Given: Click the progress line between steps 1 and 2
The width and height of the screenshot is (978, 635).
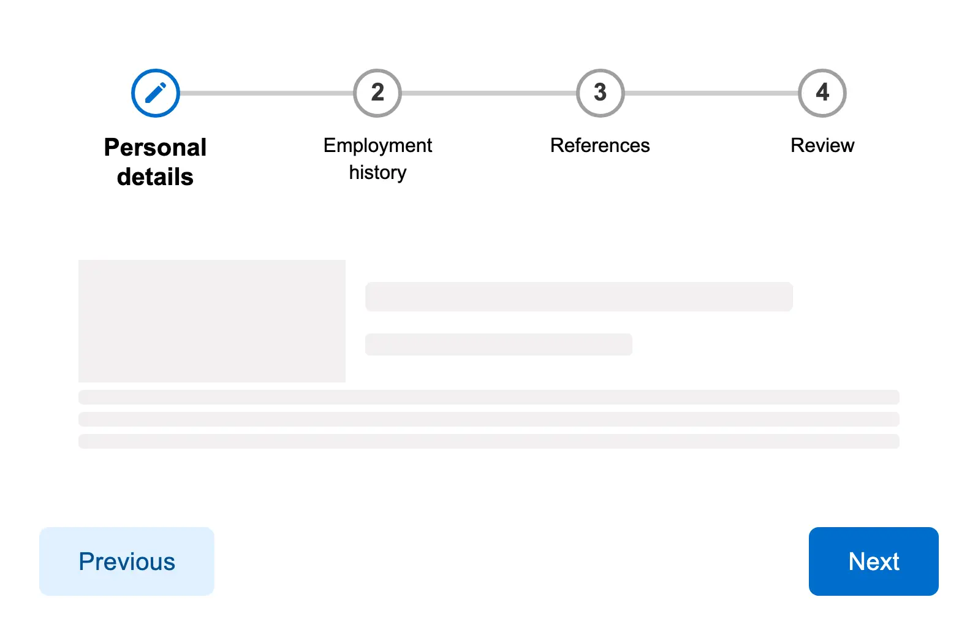Looking at the screenshot, I should [267, 93].
